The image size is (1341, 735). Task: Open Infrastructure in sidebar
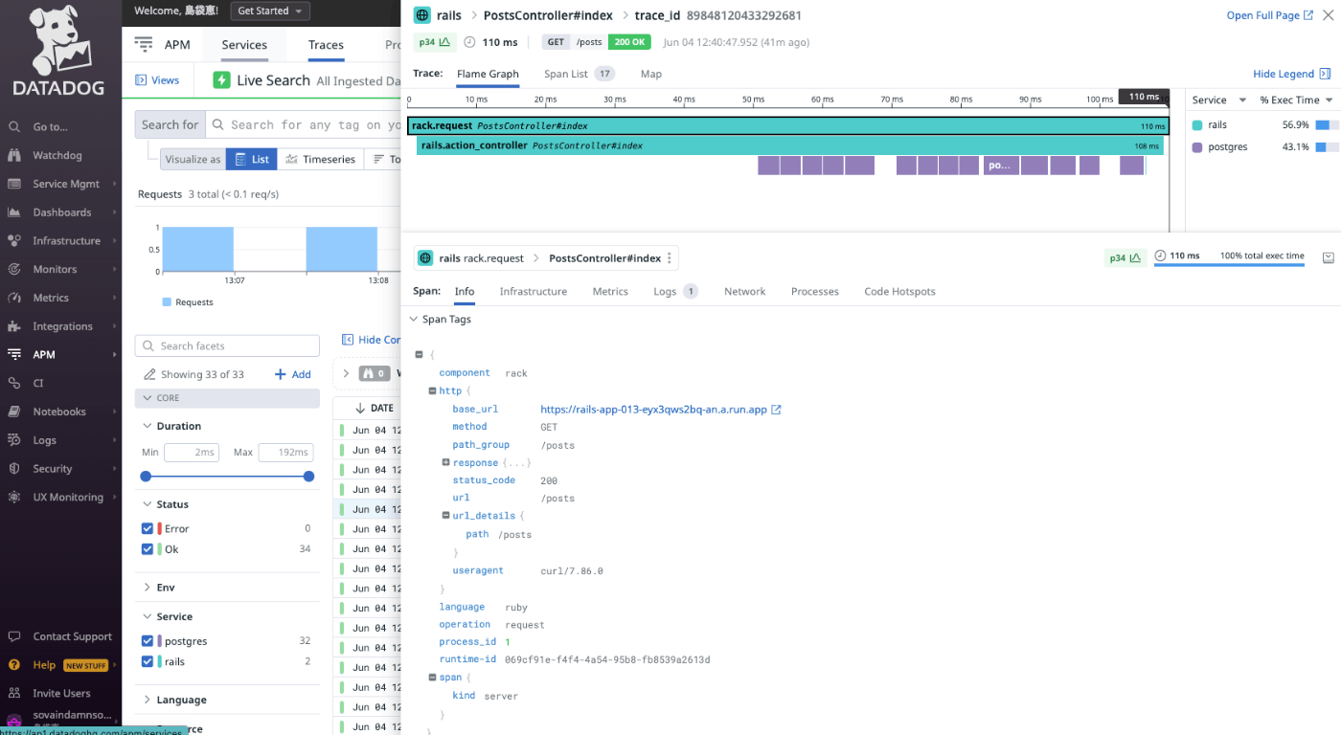click(66, 241)
